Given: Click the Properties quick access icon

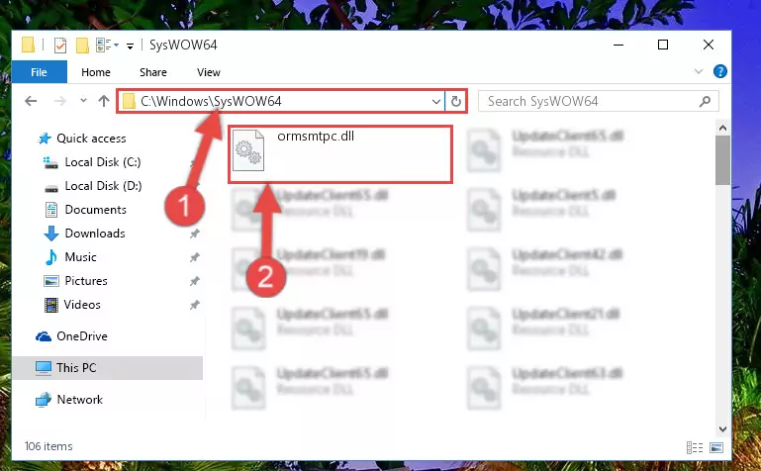Looking at the screenshot, I should coord(60,46).
